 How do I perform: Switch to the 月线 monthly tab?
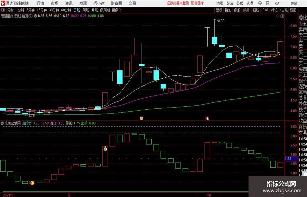pos(95,10)
